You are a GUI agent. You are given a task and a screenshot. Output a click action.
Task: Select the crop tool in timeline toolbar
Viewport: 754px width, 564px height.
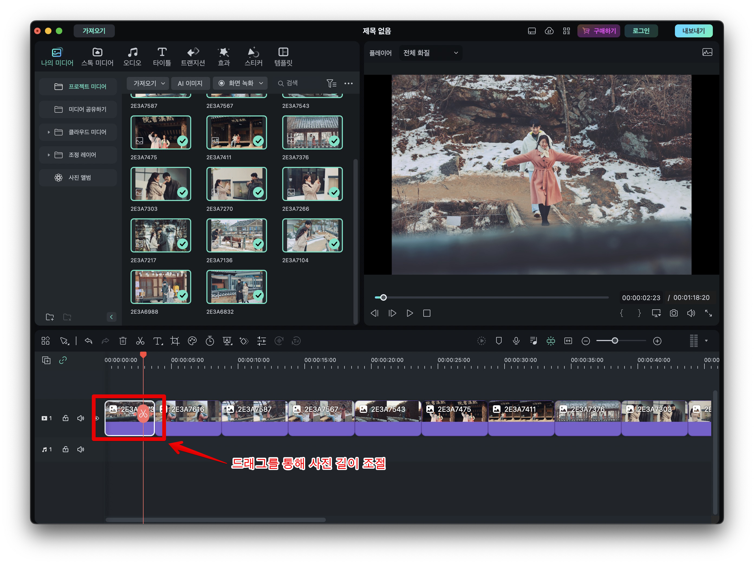175,341
